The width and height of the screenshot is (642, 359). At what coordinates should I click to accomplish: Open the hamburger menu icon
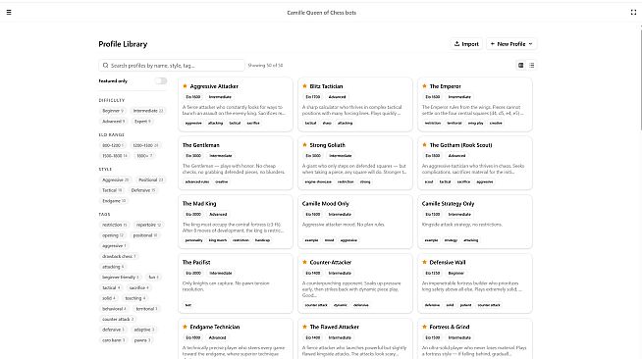click(9, 13)
